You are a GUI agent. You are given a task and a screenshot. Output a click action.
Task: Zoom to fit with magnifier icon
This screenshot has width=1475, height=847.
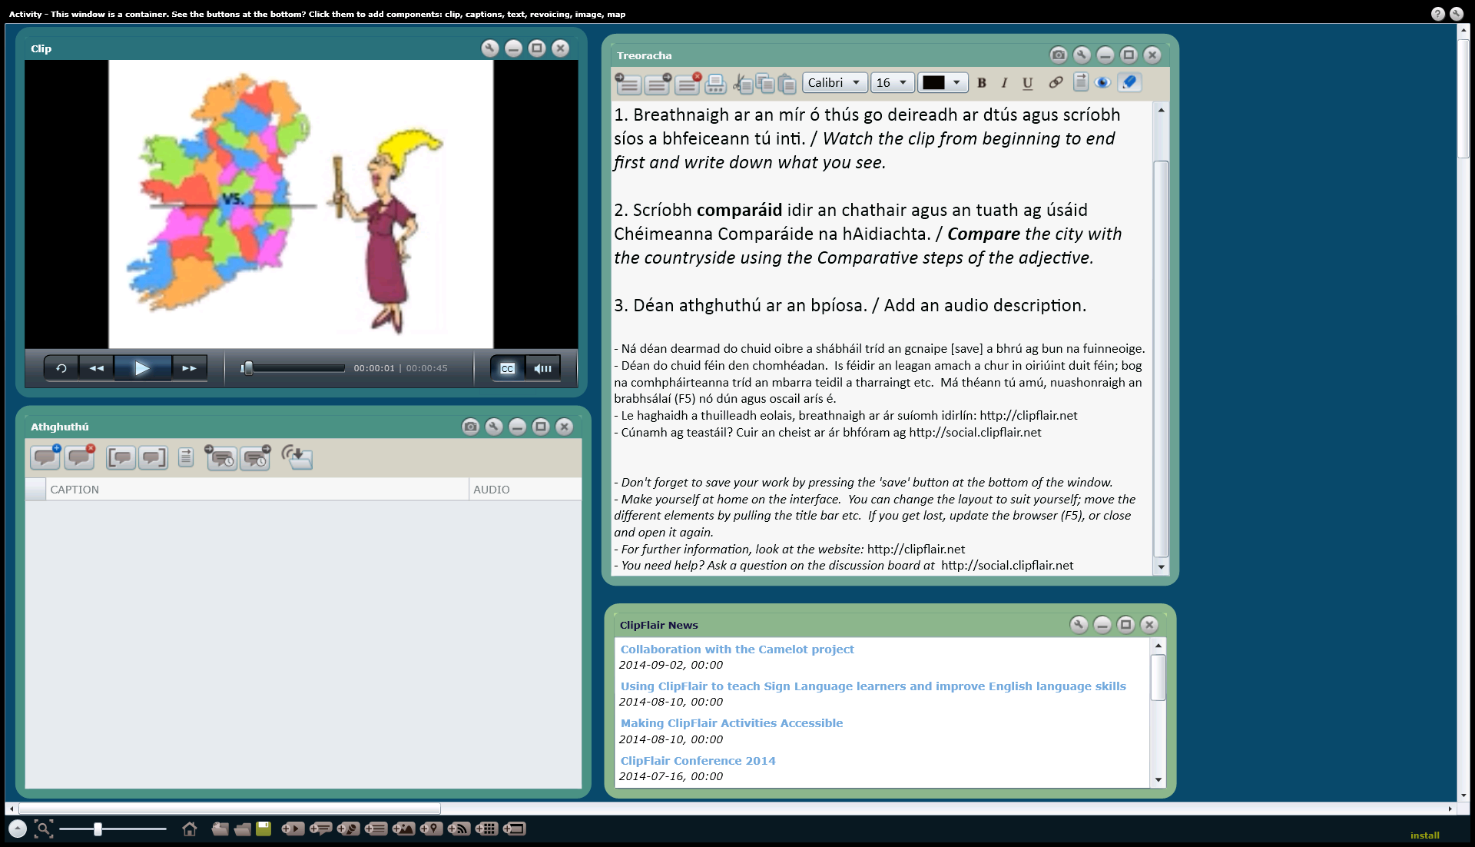[43, 829]
